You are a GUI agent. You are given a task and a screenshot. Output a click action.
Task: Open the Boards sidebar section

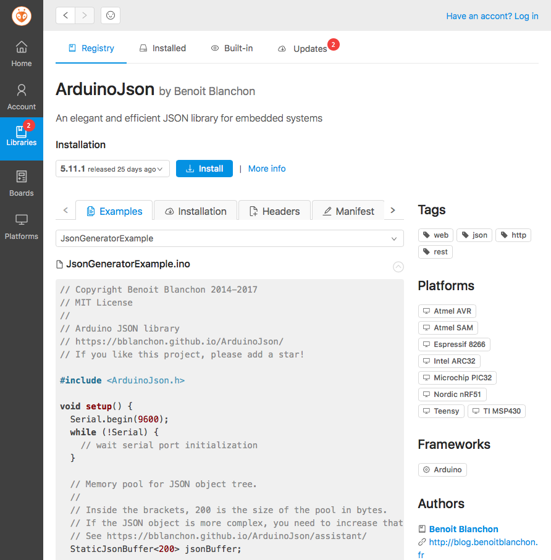22,183
